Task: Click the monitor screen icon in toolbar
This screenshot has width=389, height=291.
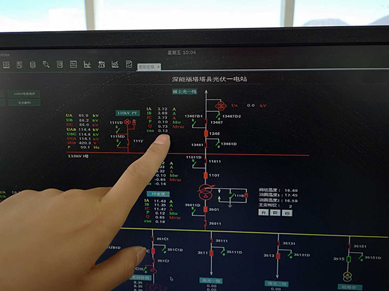Action: point(6,65)
